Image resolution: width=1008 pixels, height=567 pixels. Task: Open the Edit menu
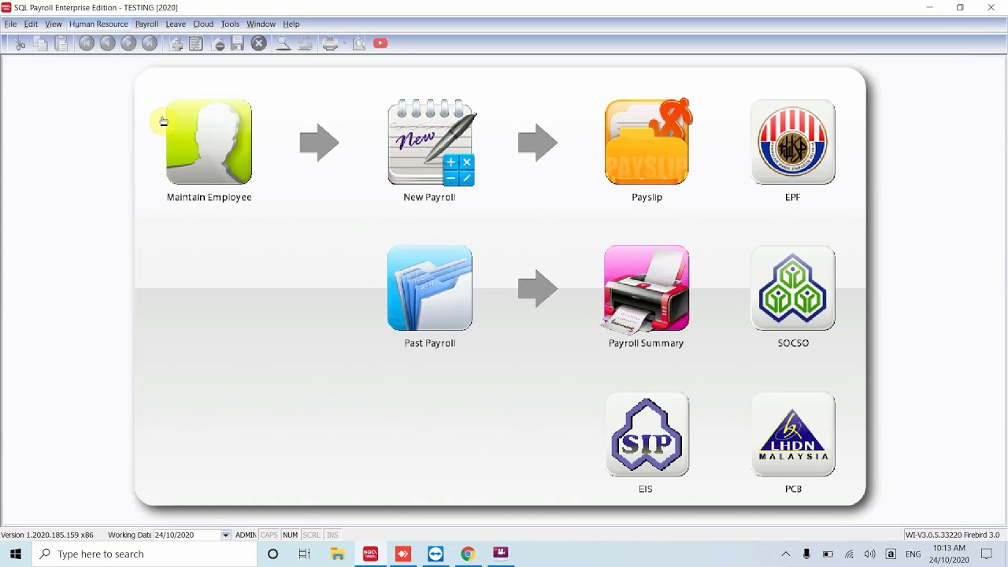(31, 24)
